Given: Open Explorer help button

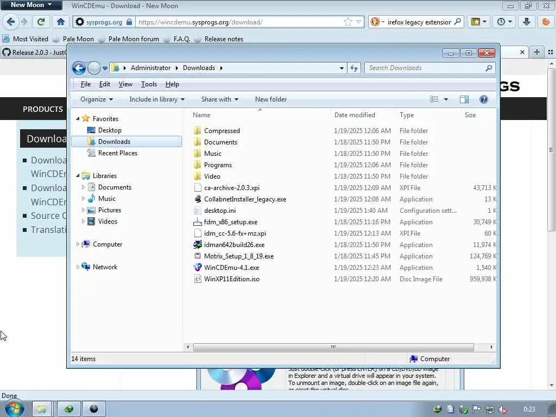Looking at the screenshot, I should [484, 99].
